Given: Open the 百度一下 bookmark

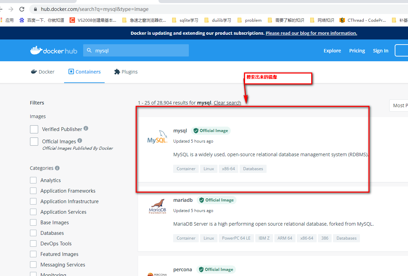Looking at the screenshot, I should click(x=42, y=20).
